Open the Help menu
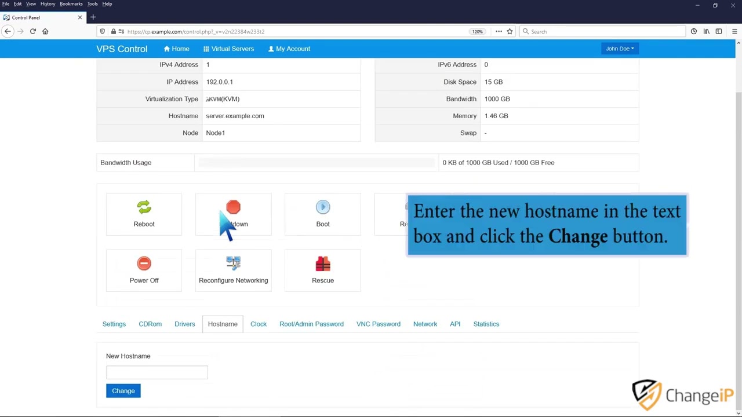 [107, 4]
